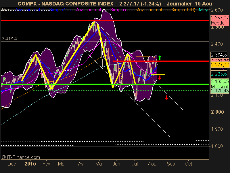
Task: Click the '2 125,43' price tag
Action: click(x=220, y=91)
